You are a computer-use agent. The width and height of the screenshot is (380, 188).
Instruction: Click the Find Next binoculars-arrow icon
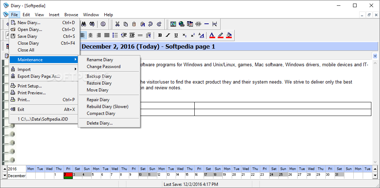tap(92, 24)
